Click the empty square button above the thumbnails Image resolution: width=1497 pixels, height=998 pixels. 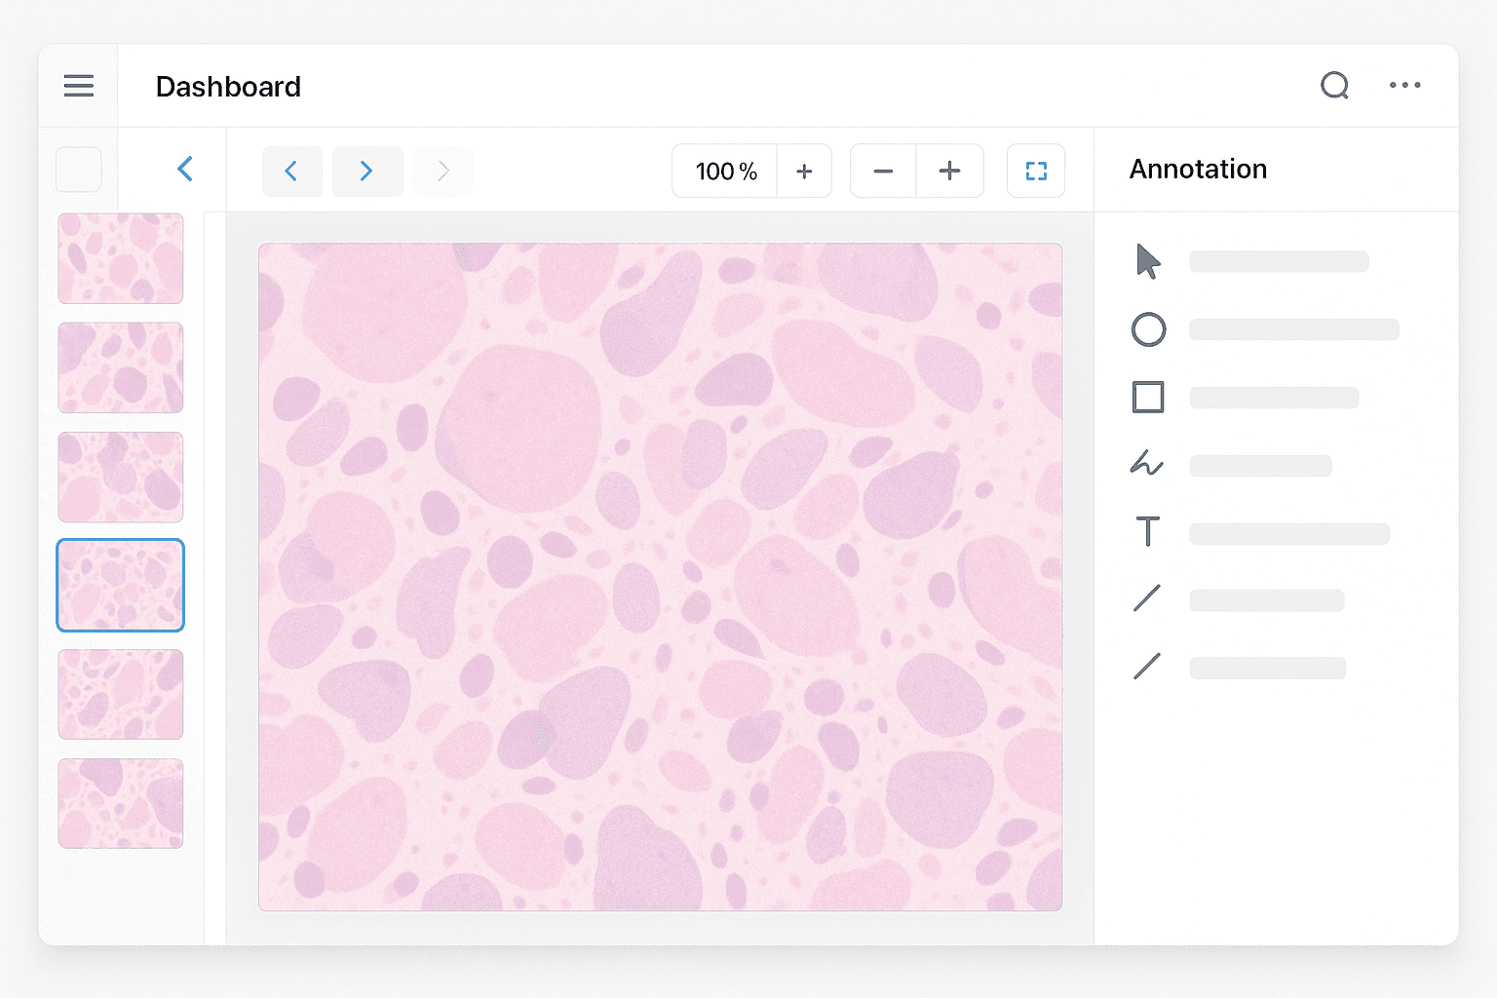pos(79,170)
